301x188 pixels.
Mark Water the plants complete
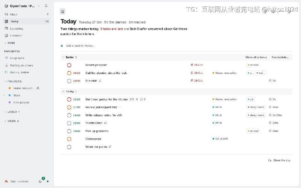point(69,147)
